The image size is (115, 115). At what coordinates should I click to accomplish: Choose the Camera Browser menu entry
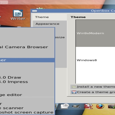click(27, 47)
